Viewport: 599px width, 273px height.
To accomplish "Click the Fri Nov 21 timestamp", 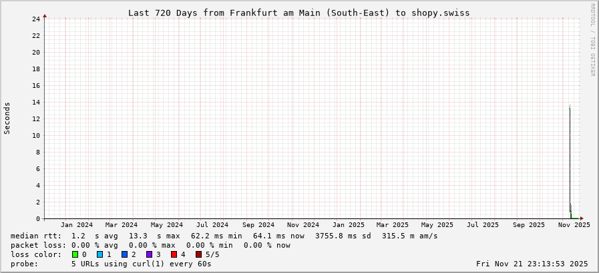I will (x=532, y=264).
